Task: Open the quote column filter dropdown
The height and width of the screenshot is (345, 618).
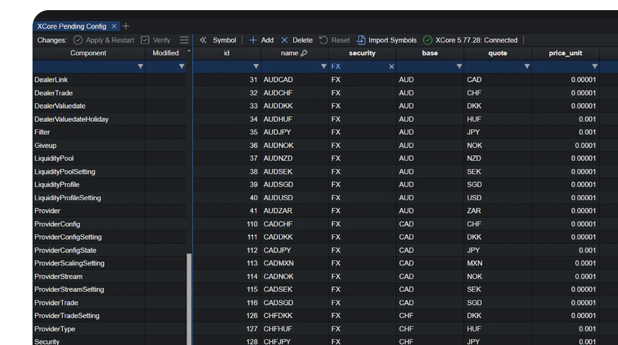Action: point(527,66)
